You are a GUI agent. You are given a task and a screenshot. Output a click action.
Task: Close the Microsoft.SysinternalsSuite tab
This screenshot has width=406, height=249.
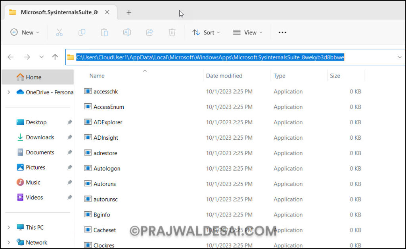pos(107,12)
